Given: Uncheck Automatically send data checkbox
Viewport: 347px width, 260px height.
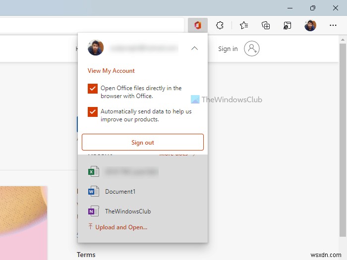Looking at the screenshot, I should coord(93,111).
